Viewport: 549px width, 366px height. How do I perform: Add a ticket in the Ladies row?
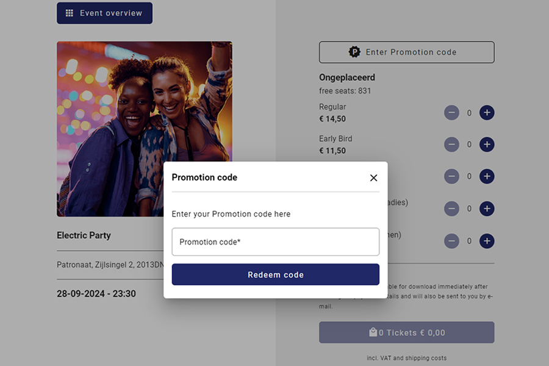tap(486, 209)
